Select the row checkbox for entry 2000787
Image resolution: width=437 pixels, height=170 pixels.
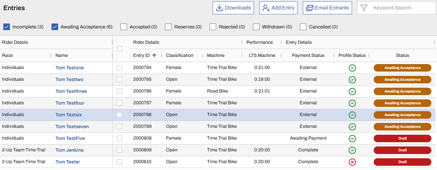119,103
